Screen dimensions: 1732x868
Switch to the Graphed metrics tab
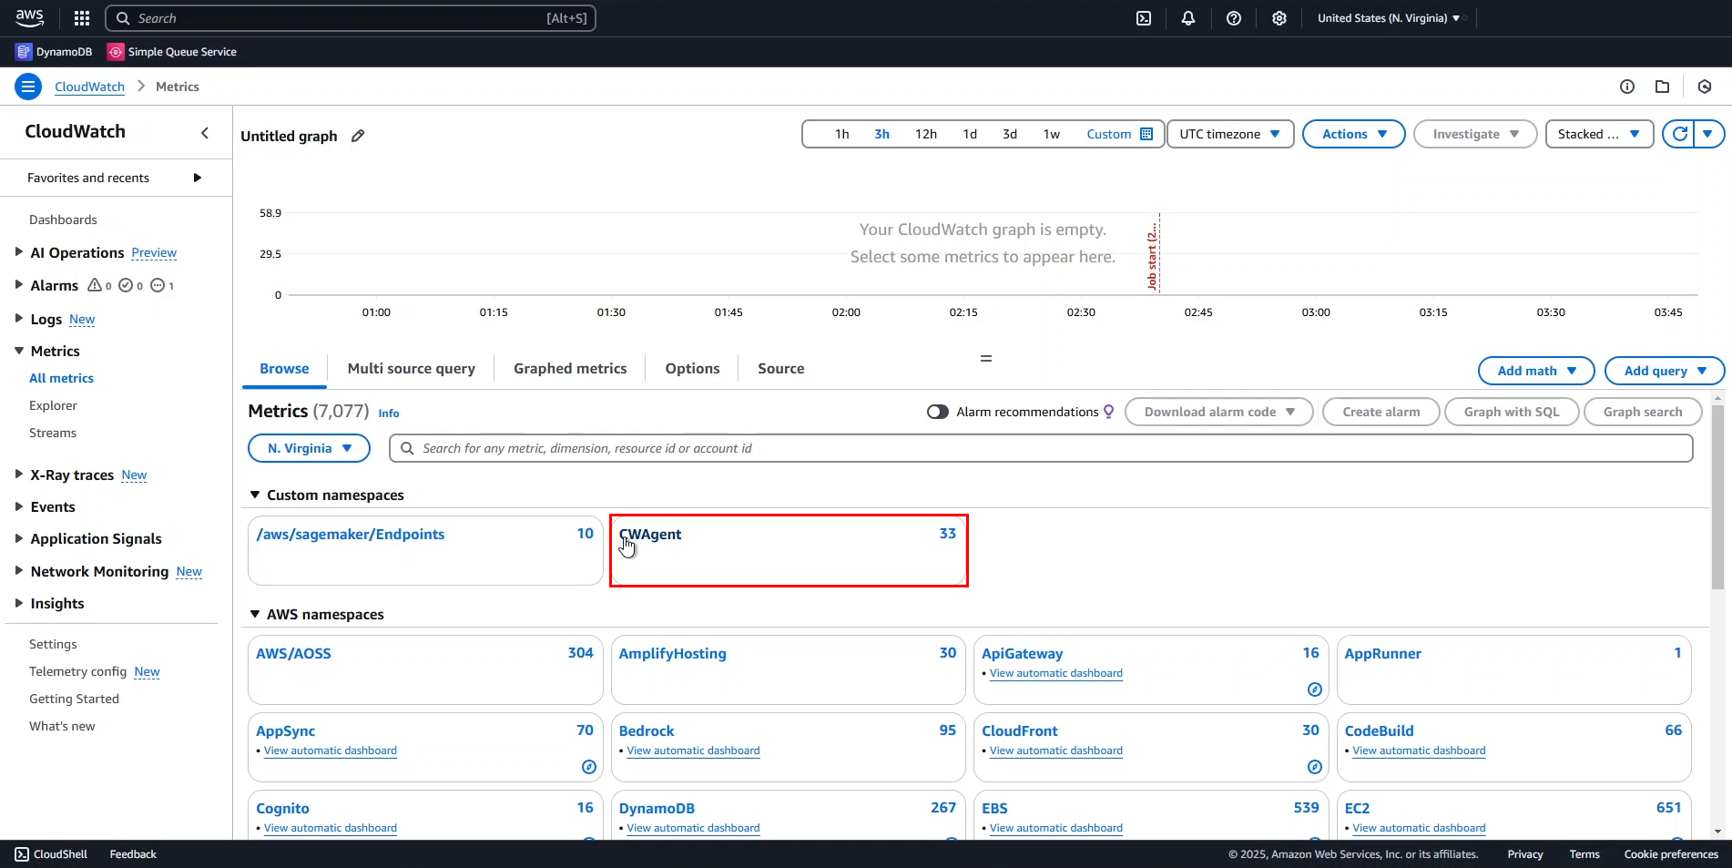point(569,368)
